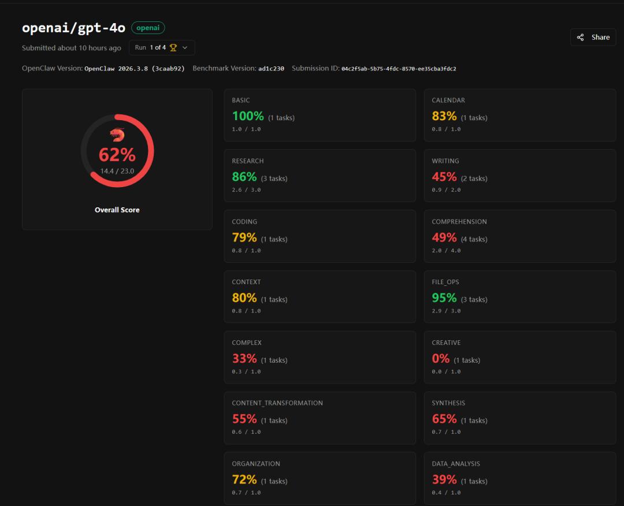Open the CODING category card

[320, 236]
